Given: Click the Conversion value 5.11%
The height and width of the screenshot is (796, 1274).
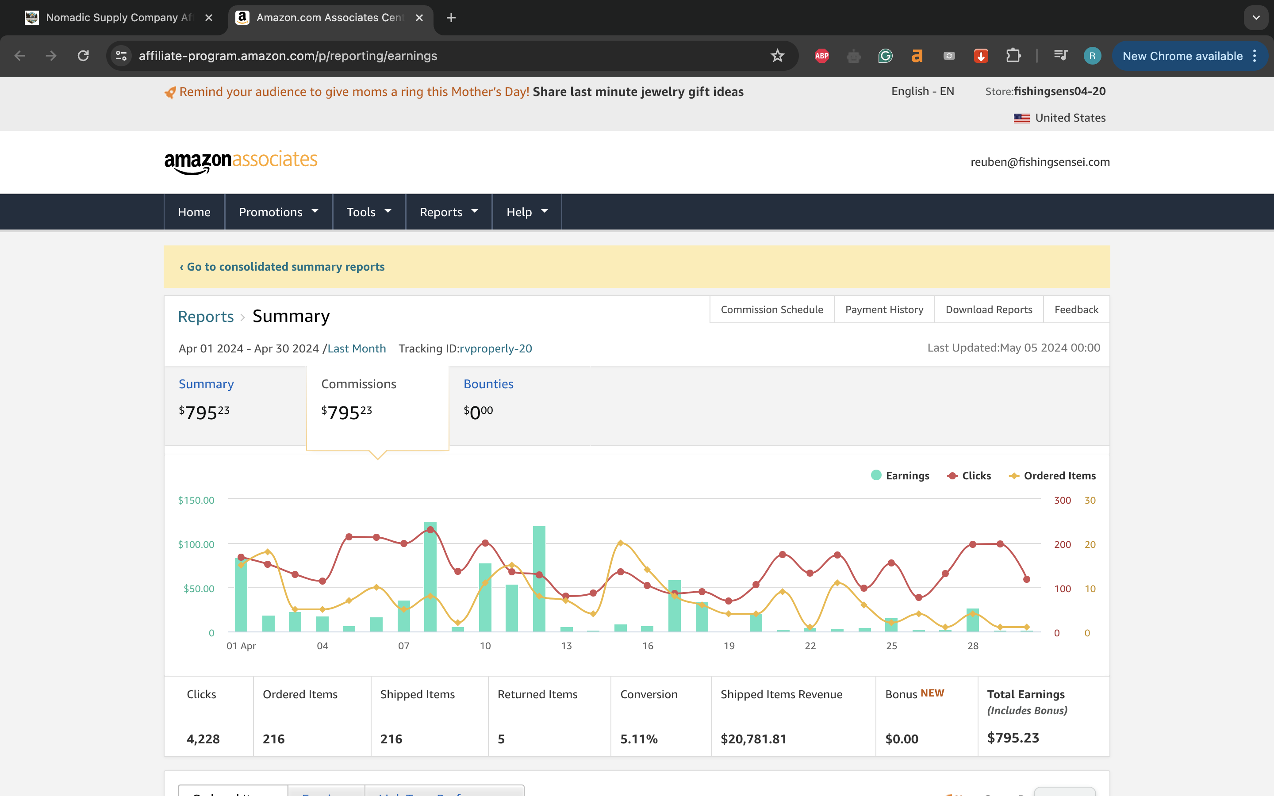Looking at the screenshot, I should point(639,739).
